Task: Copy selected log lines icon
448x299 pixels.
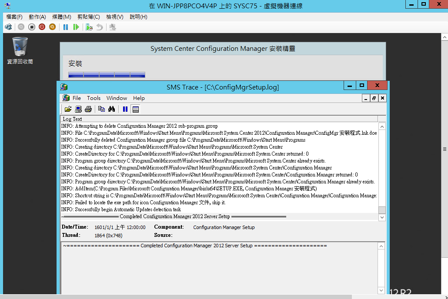Action: [101, 109]
